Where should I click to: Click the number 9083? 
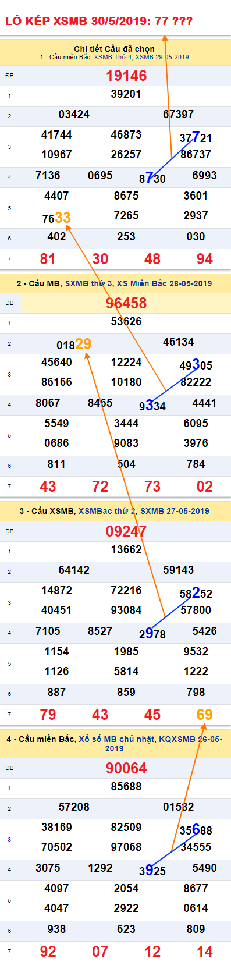(126, 443)
